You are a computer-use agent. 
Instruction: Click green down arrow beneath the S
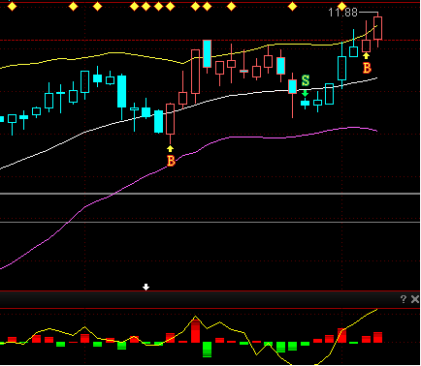click(305, 93)
